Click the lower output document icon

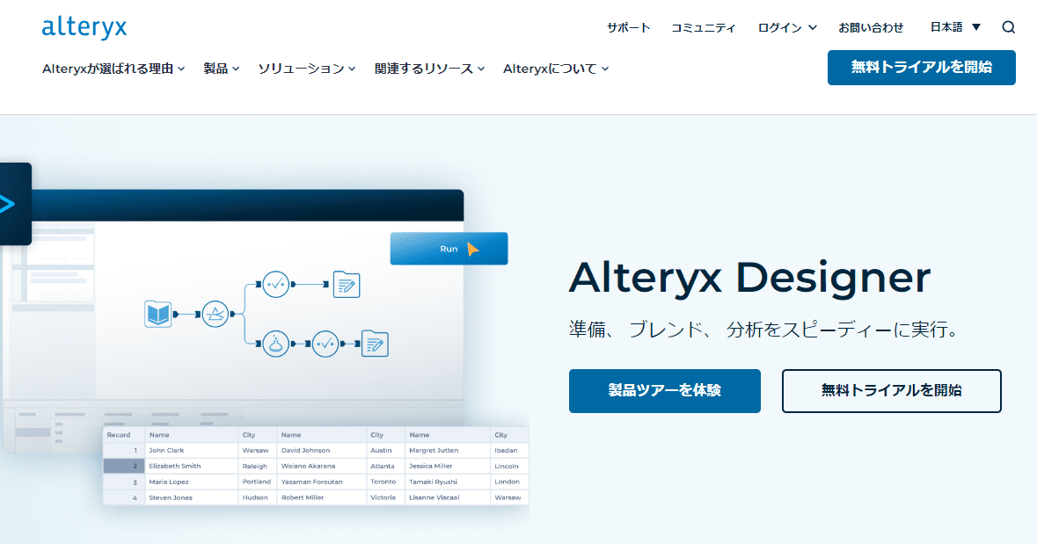(x=375, y=344)
